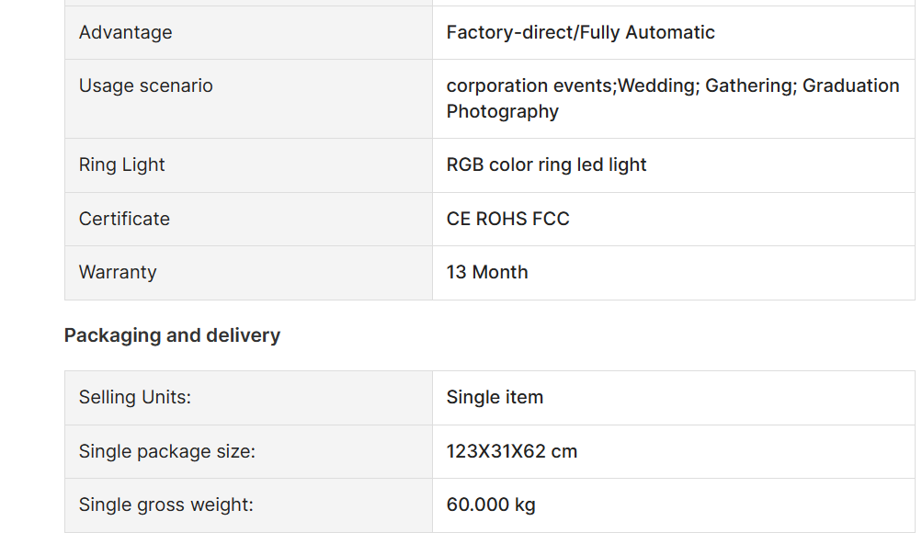Click the Advantage label cell
922x544 pixels.
click(x=248, y=32)
